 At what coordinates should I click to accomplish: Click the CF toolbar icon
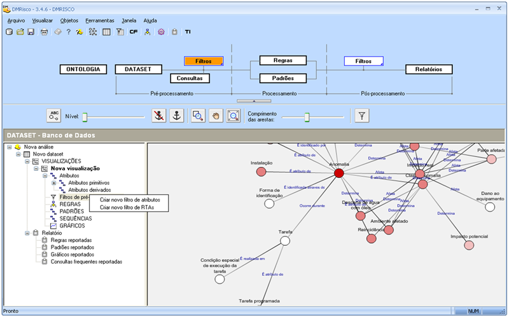[134, 32]
